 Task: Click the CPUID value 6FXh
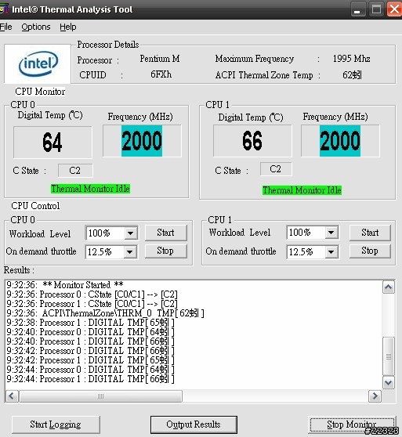tap(161, 74)
